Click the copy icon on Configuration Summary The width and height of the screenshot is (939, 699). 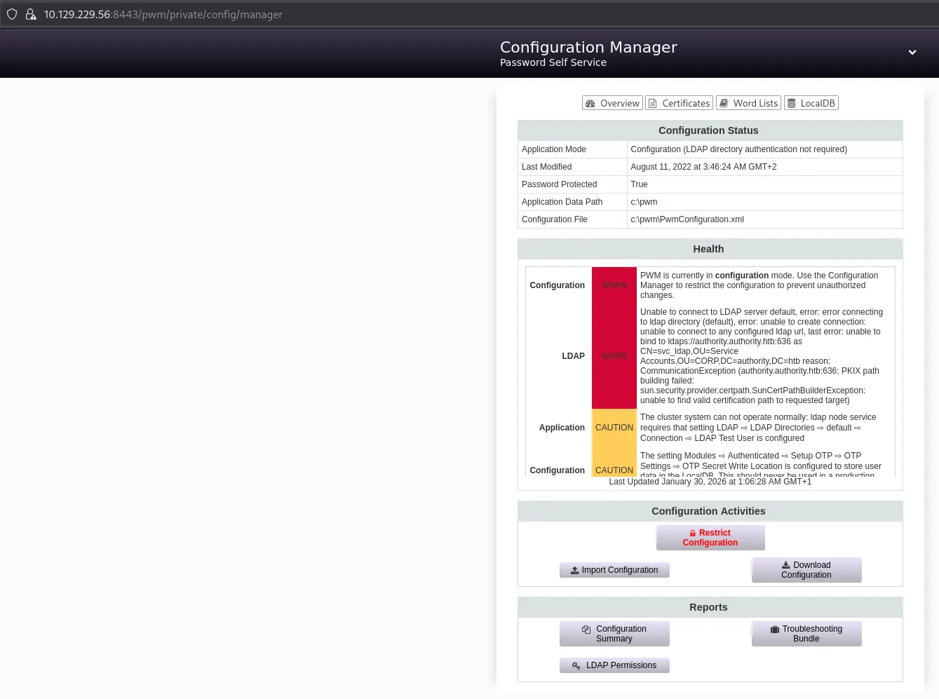pyautogui.click(x=586, y=630)
